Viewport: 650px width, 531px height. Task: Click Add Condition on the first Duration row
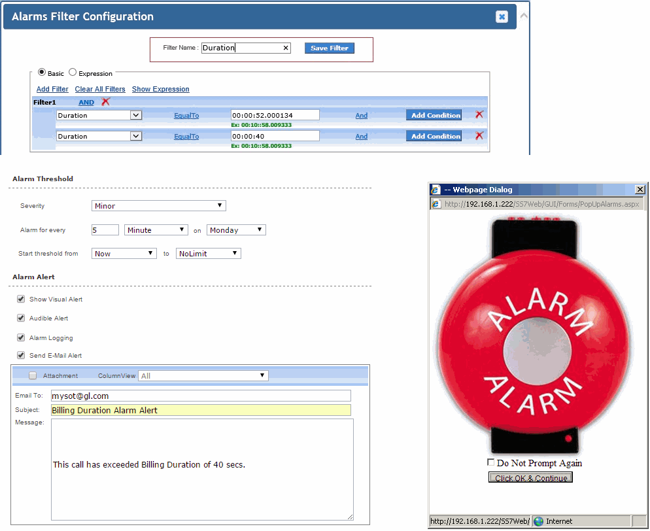point(434,115)
